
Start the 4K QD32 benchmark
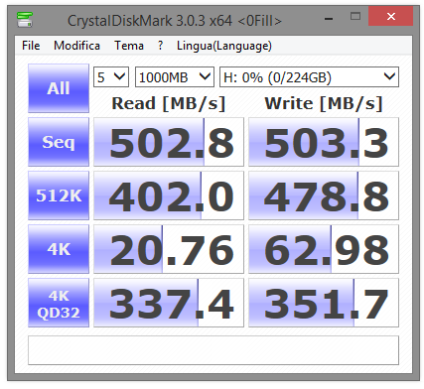point(59,303)
